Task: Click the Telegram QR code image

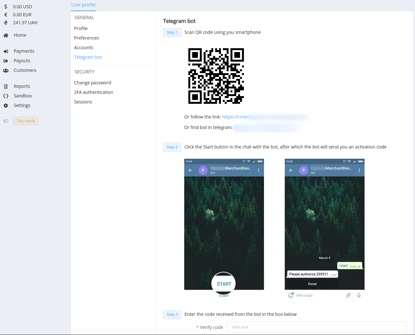Action: (x=216, y=76)
